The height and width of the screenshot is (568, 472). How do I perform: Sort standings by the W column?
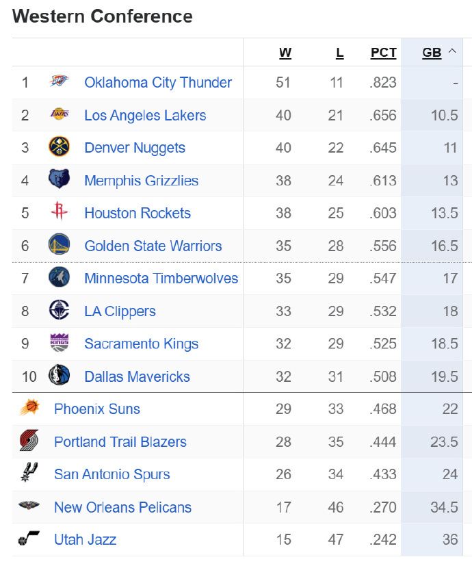[285, 53]
